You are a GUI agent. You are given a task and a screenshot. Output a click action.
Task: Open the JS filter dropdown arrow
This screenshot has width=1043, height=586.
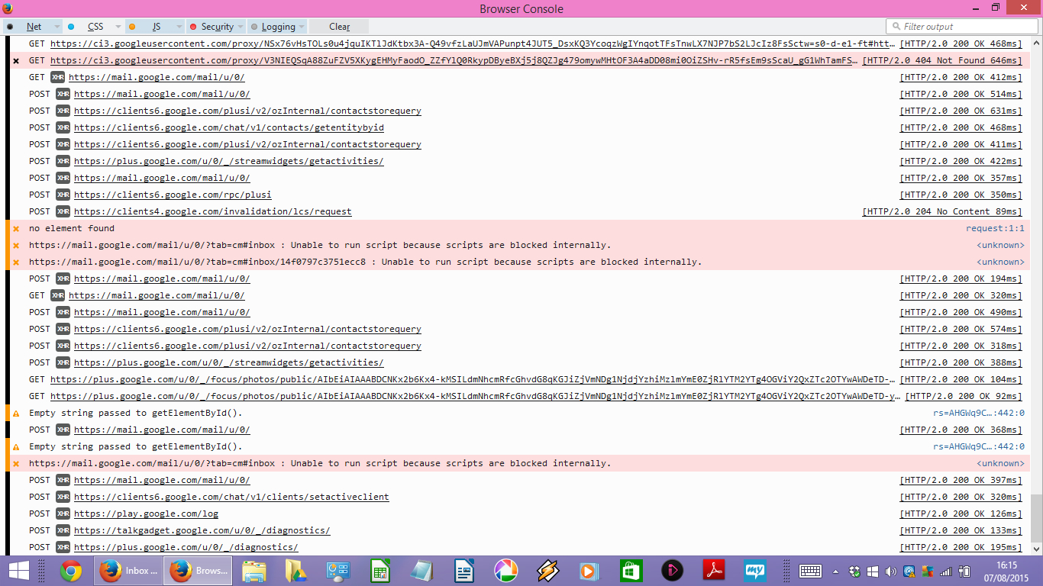pyautogui.click(x=179, y=27)
